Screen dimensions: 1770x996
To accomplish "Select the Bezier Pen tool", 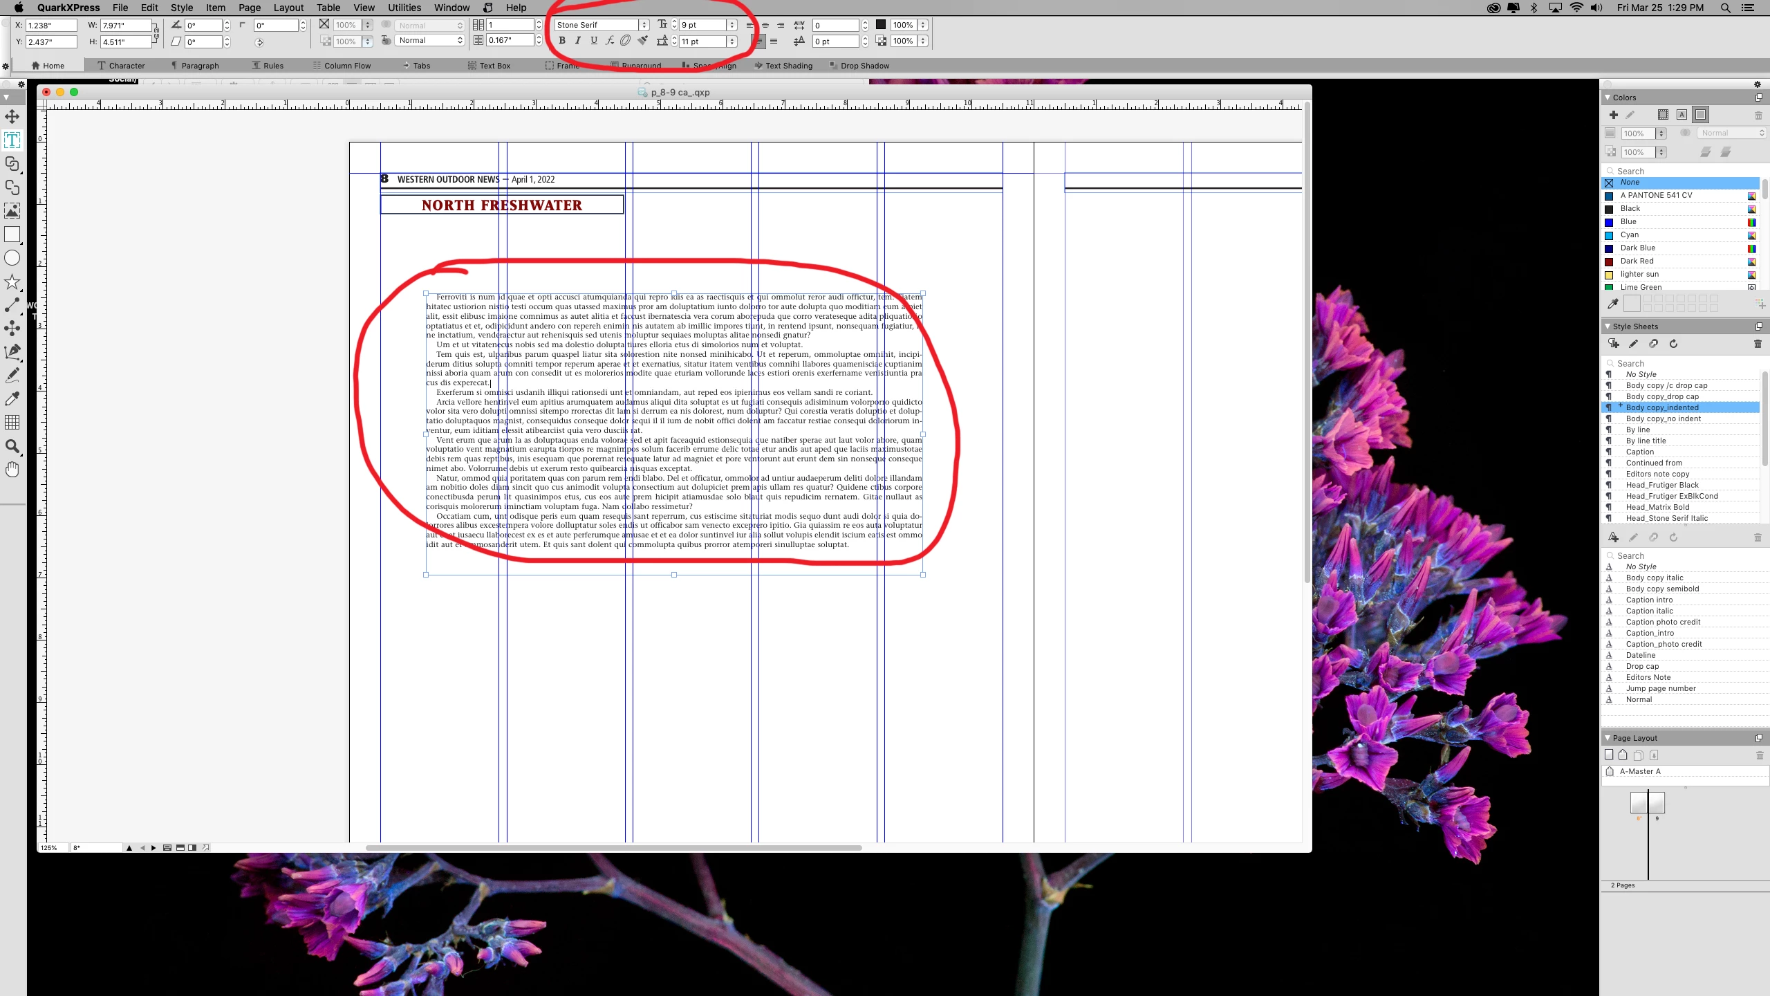I will pyautogui.click(x=12, y=351).
